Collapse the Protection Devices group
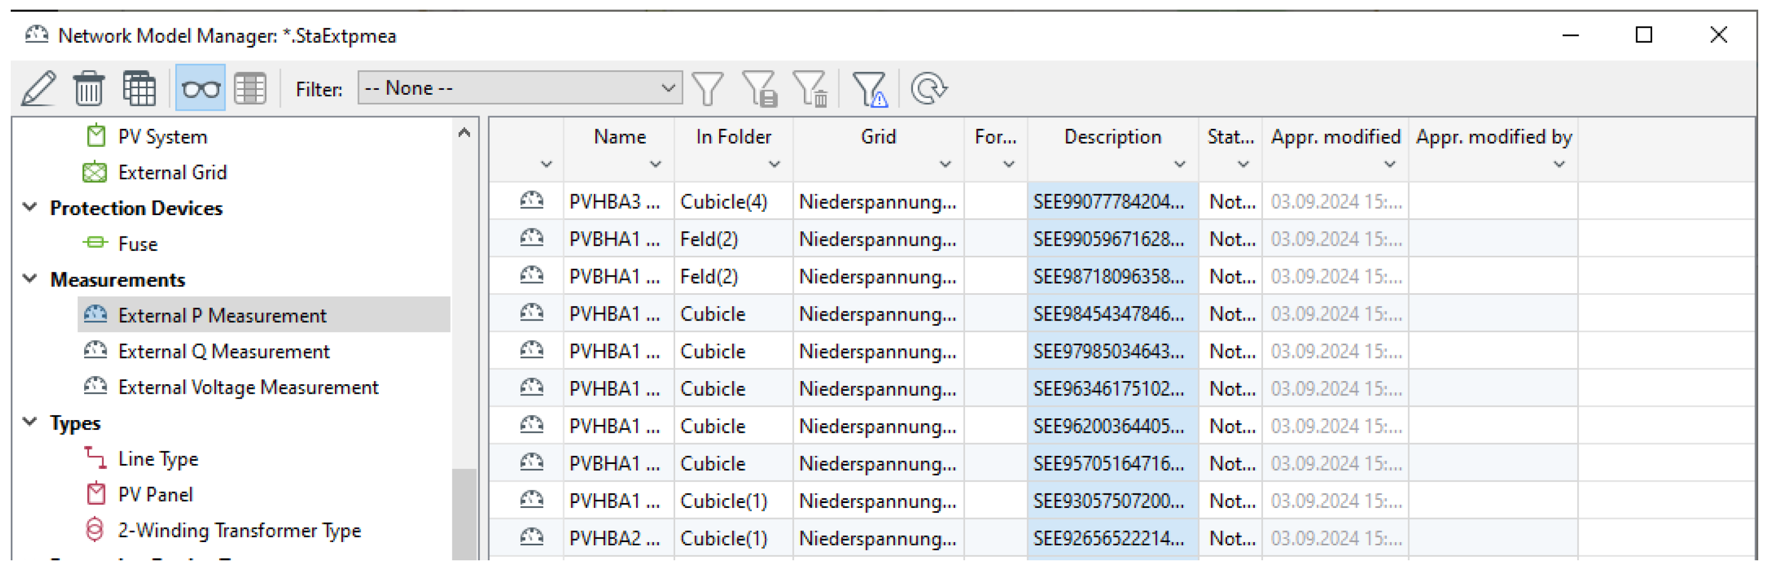Image resolution: width=1770 pixels, height=571 pixels. 29,207
